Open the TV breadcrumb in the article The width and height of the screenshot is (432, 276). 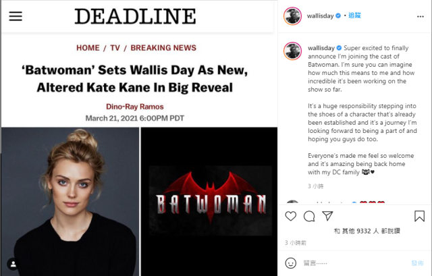(x=115, y=48)
